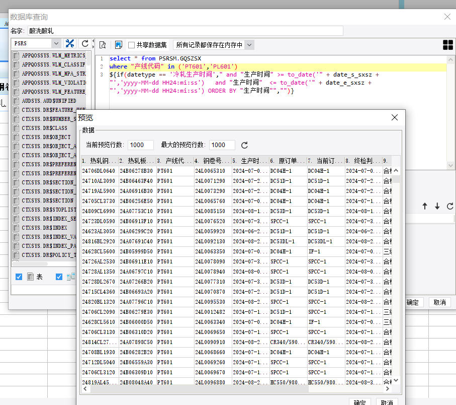Refresh the preview row count
456x405 pixels.
coord(244,145)
